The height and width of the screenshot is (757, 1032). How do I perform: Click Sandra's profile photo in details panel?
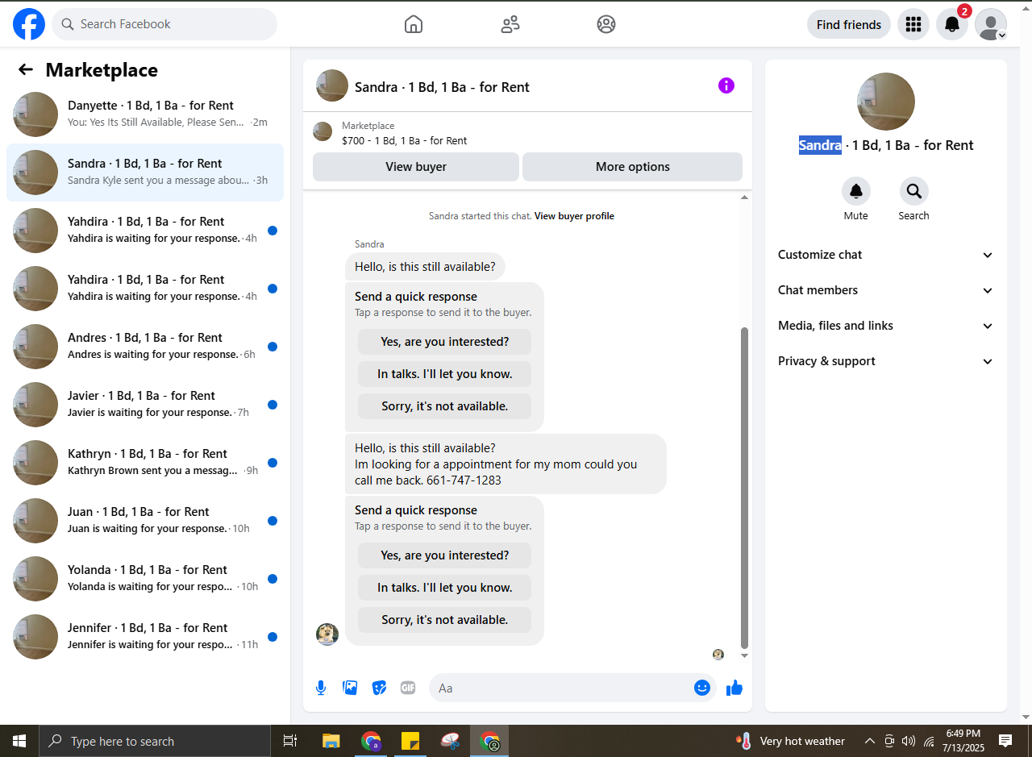pos(886,102)
